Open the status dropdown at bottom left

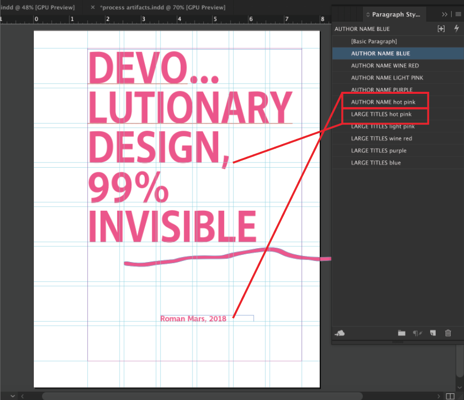point(12,396)
